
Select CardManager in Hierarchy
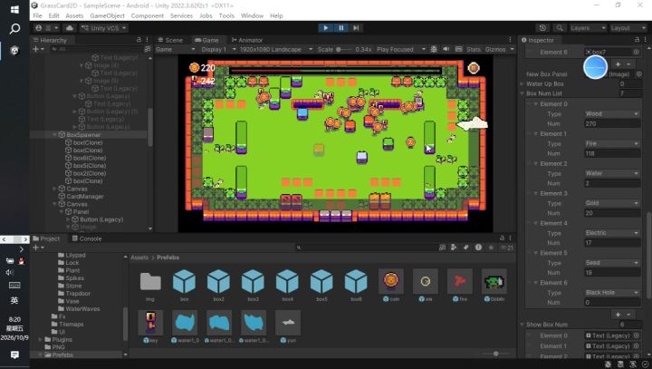click(x=85, y=196)
